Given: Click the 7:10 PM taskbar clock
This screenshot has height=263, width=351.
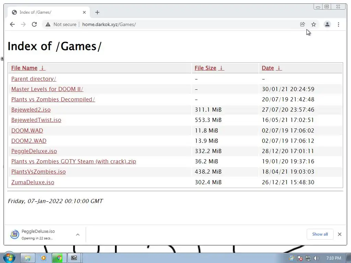Looking at the screenshot, I should [334, 258].
